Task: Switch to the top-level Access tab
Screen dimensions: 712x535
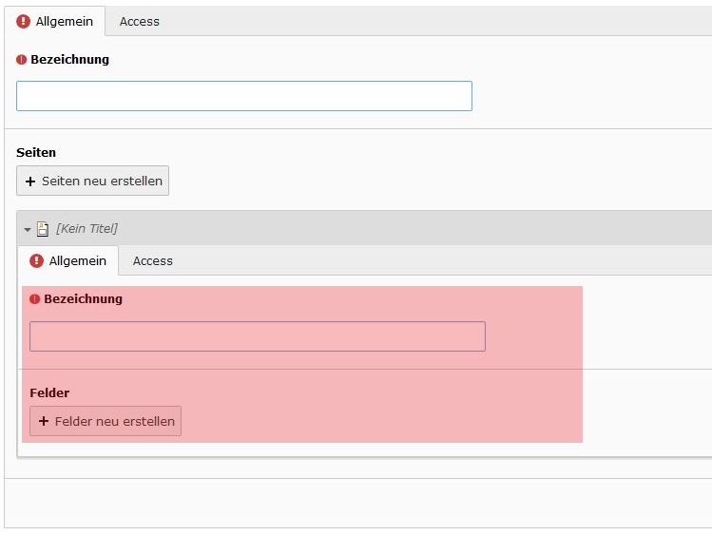Action: 140,21
